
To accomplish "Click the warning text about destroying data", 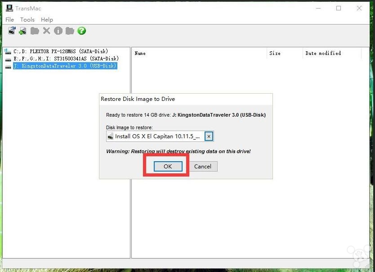I will [x=179, y=151].
